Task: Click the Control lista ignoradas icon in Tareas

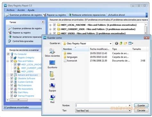Action: click(x=10, y=41)
